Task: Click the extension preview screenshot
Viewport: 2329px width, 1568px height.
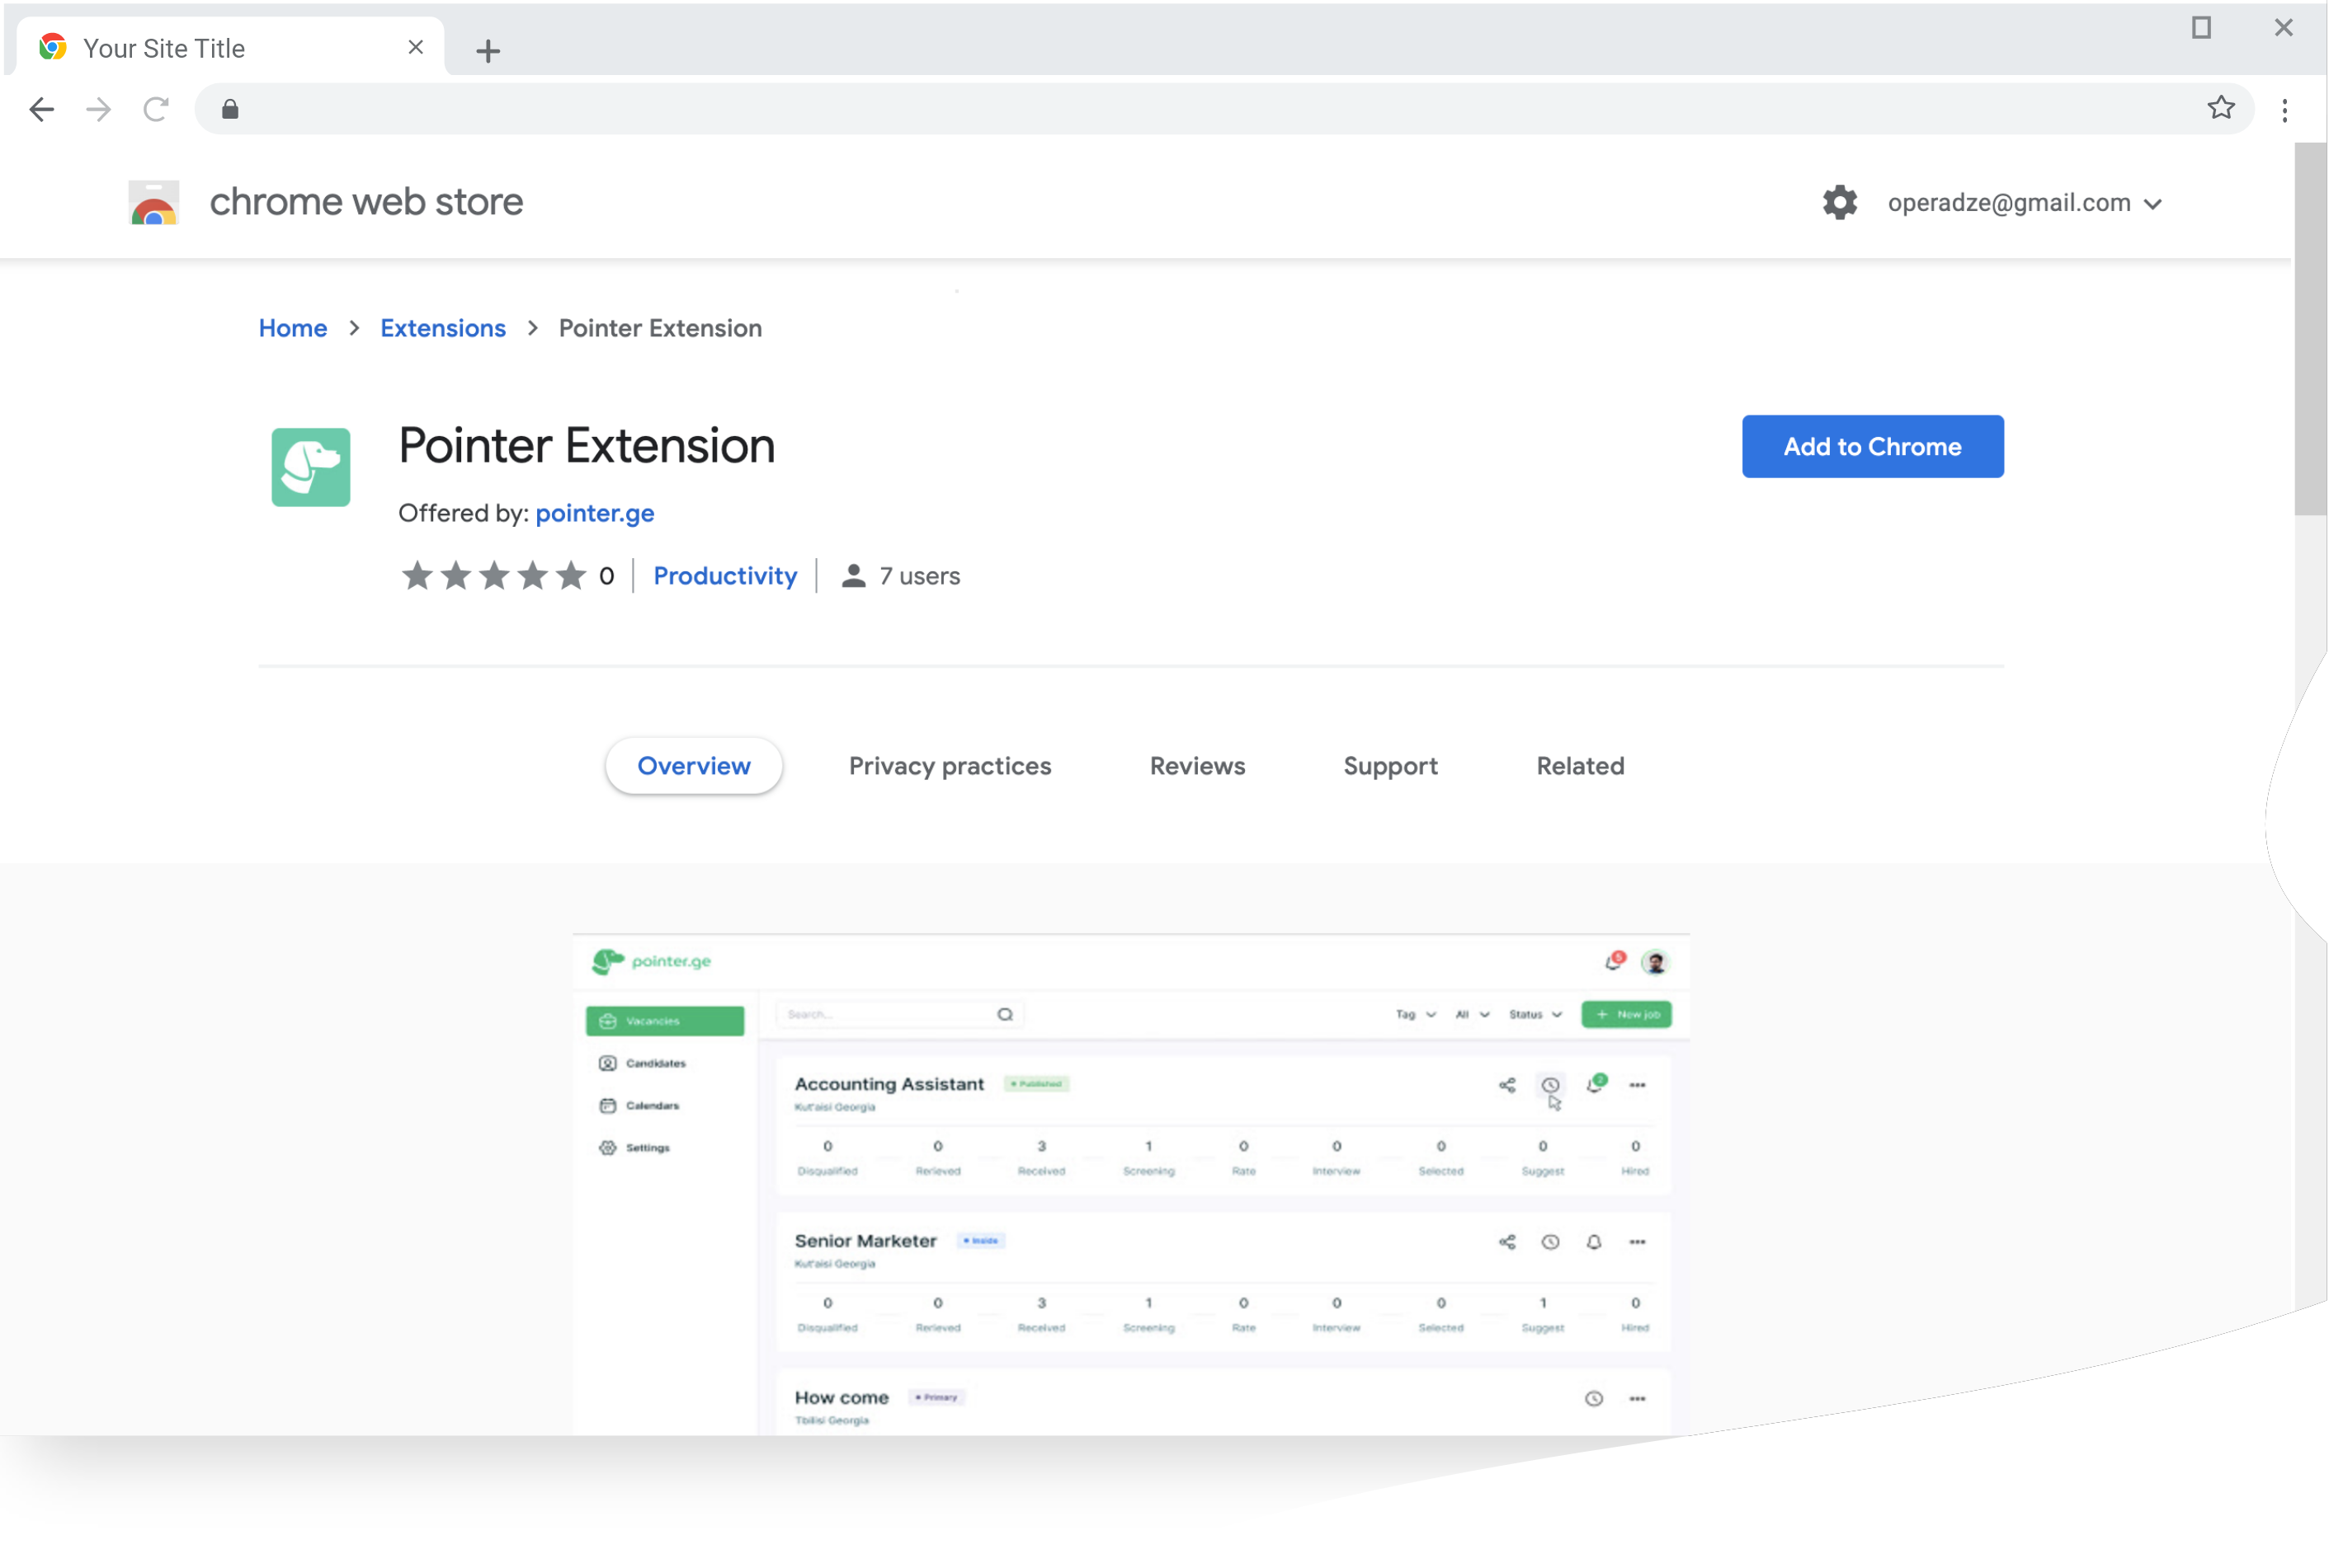Action: click(x=1131, y=1185)
